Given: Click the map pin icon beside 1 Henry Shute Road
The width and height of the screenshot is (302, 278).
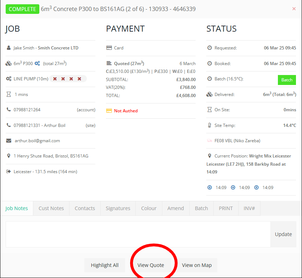Looking at the screenshot, I should (x=9, y=156).
